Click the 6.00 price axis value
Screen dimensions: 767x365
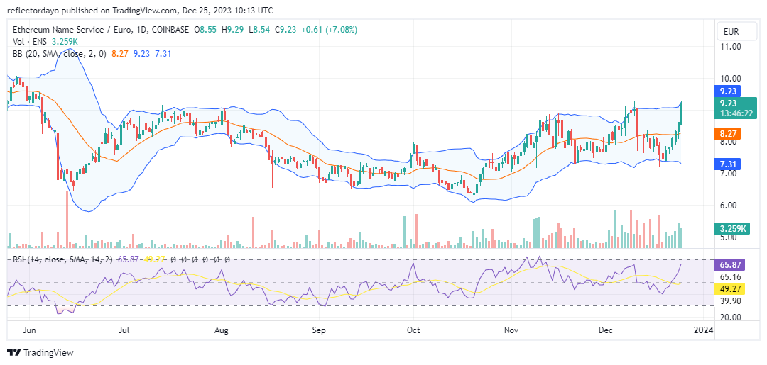[x=729, y=206]
